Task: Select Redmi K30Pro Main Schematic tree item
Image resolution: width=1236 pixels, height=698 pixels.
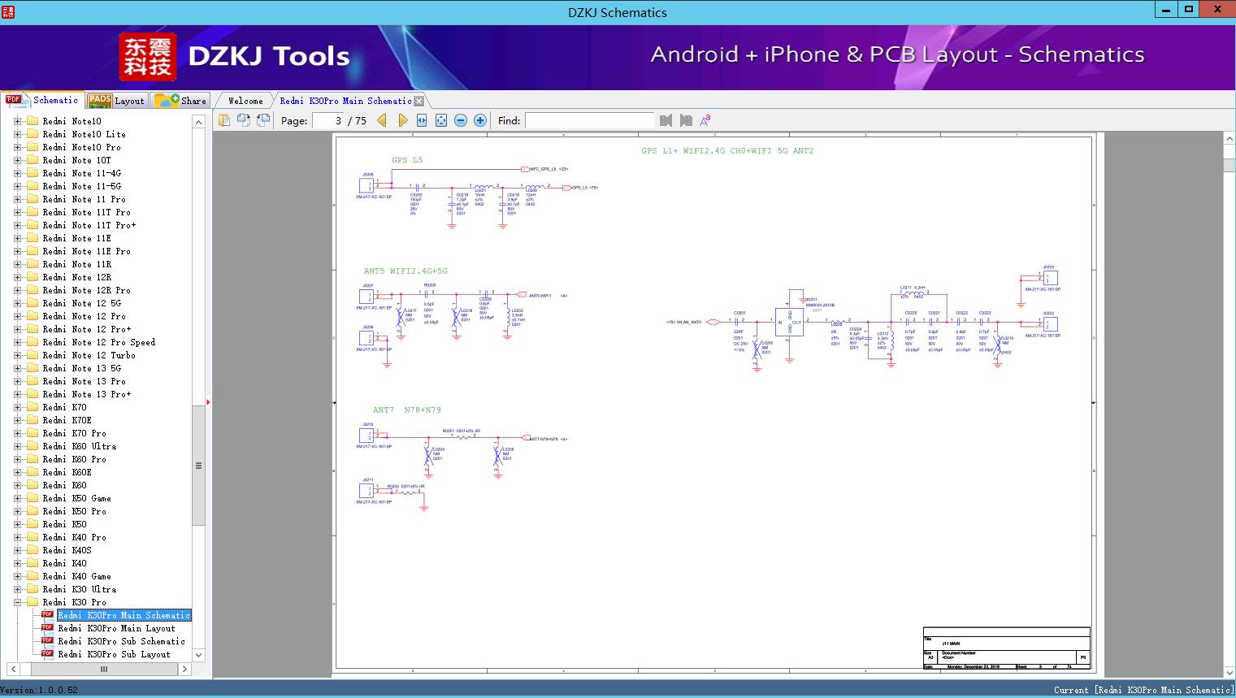Action: [124, 615]
